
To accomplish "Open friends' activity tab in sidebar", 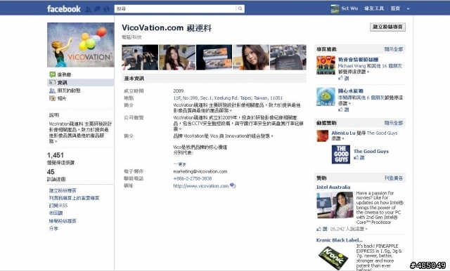I will click(65, 91).
